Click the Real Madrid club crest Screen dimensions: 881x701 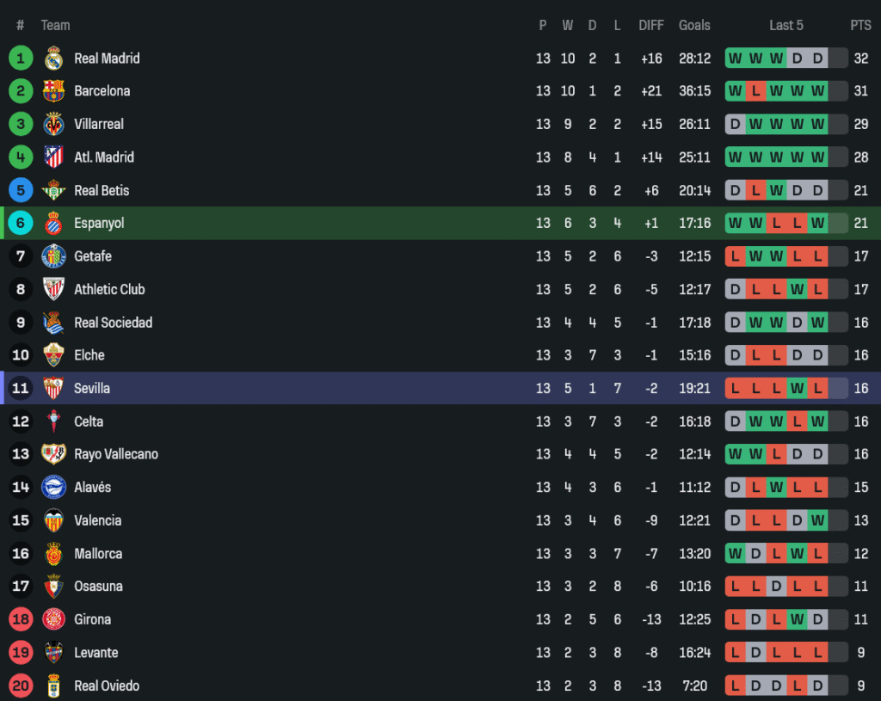point(53,58)
